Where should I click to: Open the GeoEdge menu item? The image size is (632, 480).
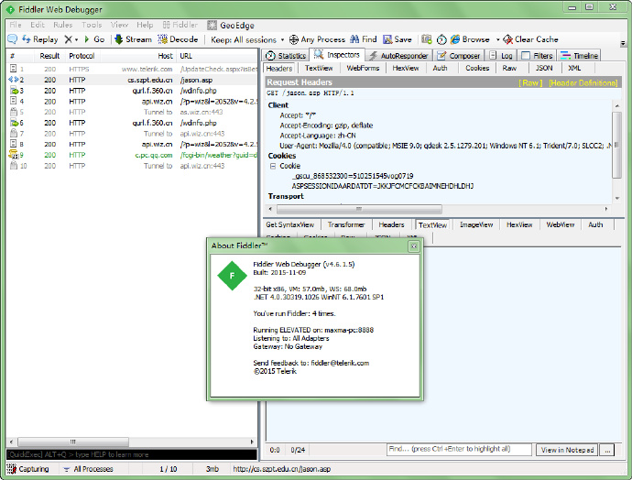231,25
